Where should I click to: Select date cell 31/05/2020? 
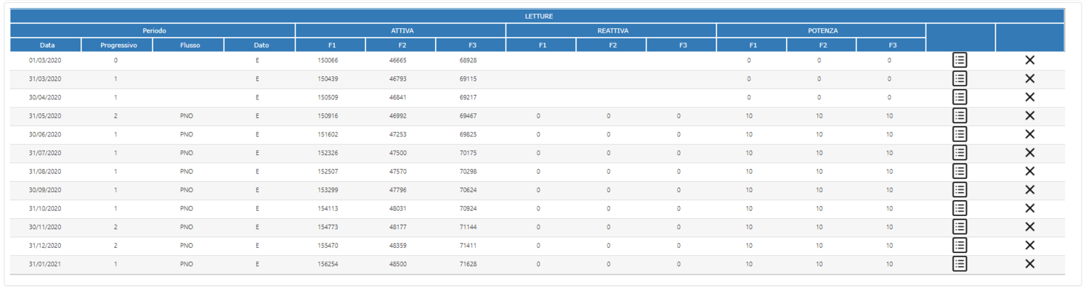pyautogui.click(x=45, y=116)
